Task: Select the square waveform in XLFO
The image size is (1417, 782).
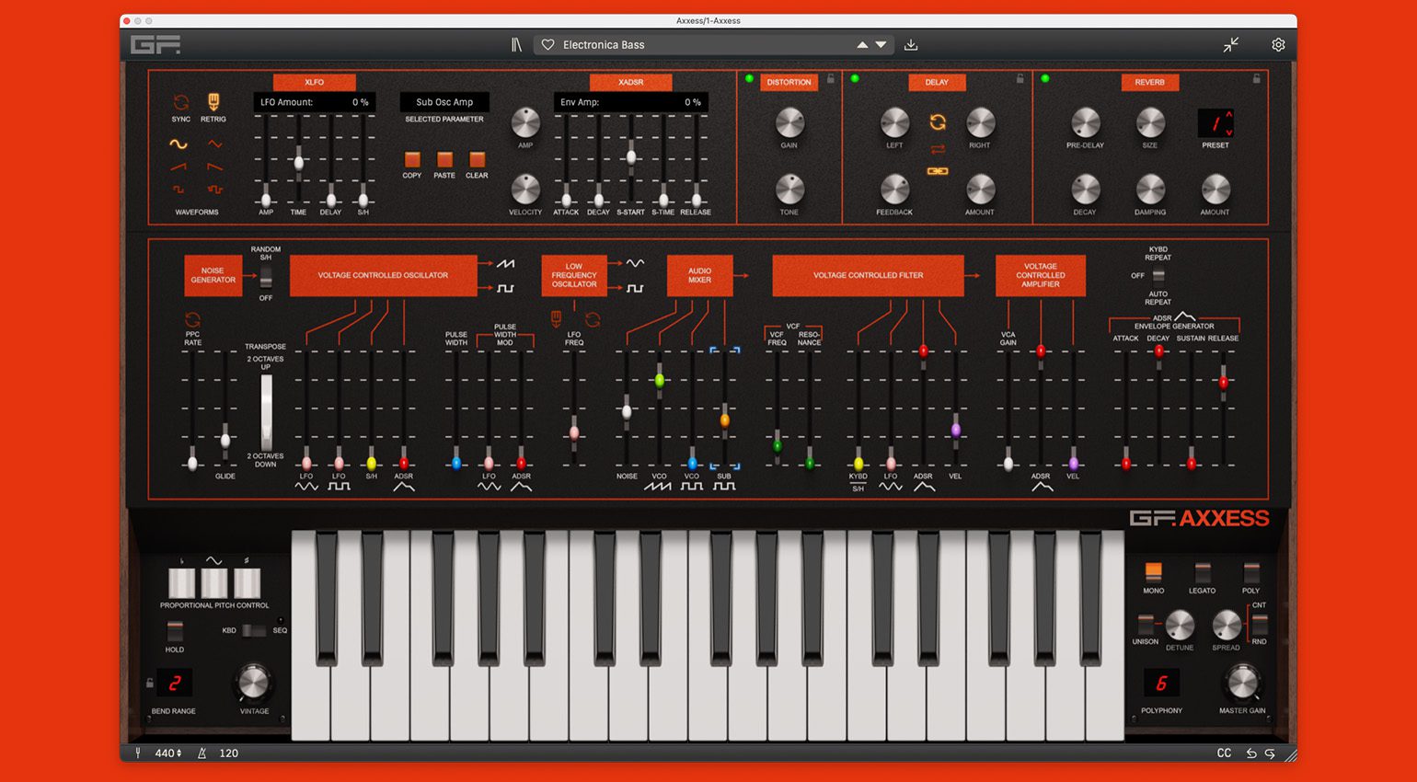Action: point(179,190)
